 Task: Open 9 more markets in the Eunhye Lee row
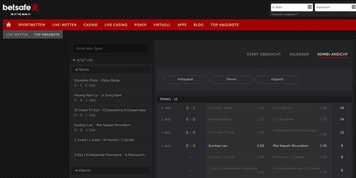342,146
